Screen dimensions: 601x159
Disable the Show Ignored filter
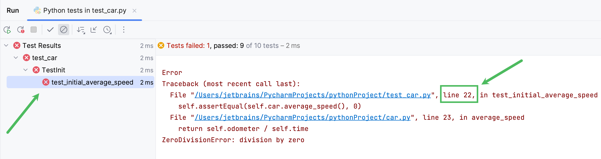point(63,30)
